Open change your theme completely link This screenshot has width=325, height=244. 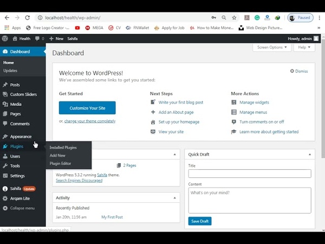[x=90, y=121]
